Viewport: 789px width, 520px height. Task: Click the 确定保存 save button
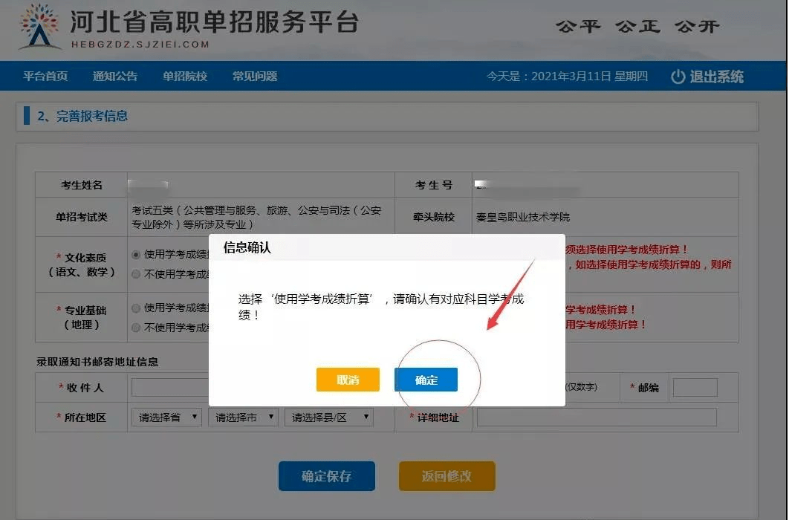(x=326, y=476)
